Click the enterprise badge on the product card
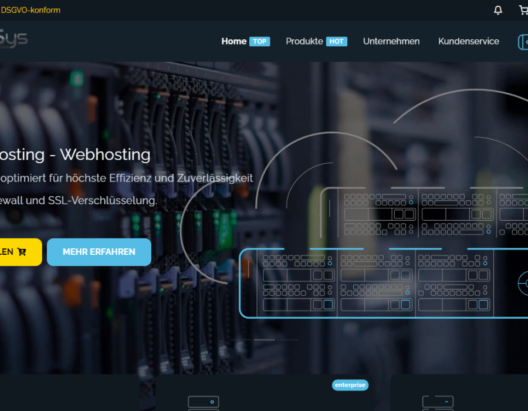The width and height of the screenshot is (528, 411). click(350, 385)
